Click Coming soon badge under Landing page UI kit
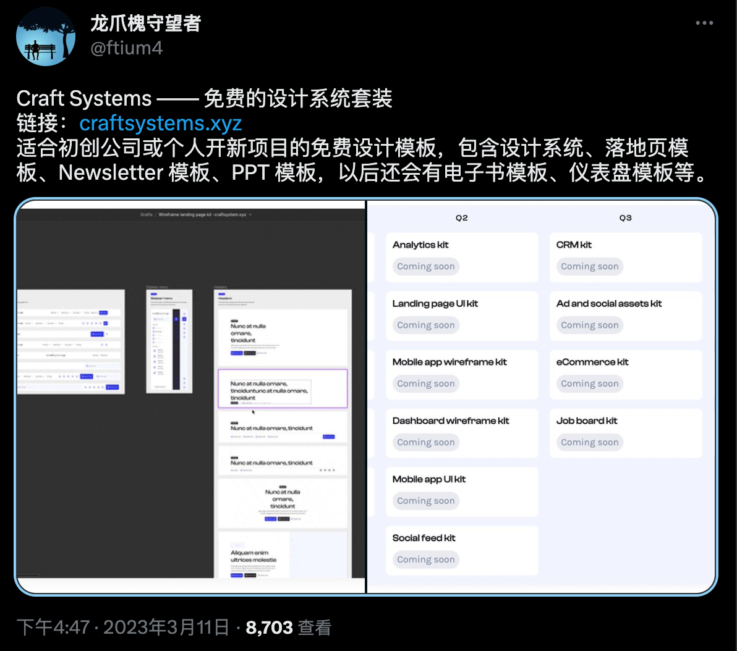Screen dimensions: 737x651 [426, 325]
